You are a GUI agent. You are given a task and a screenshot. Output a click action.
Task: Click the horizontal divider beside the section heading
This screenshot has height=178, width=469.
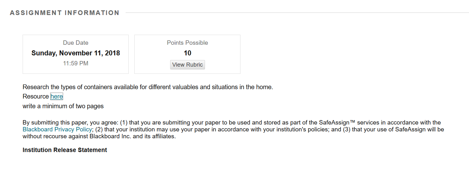297,13
